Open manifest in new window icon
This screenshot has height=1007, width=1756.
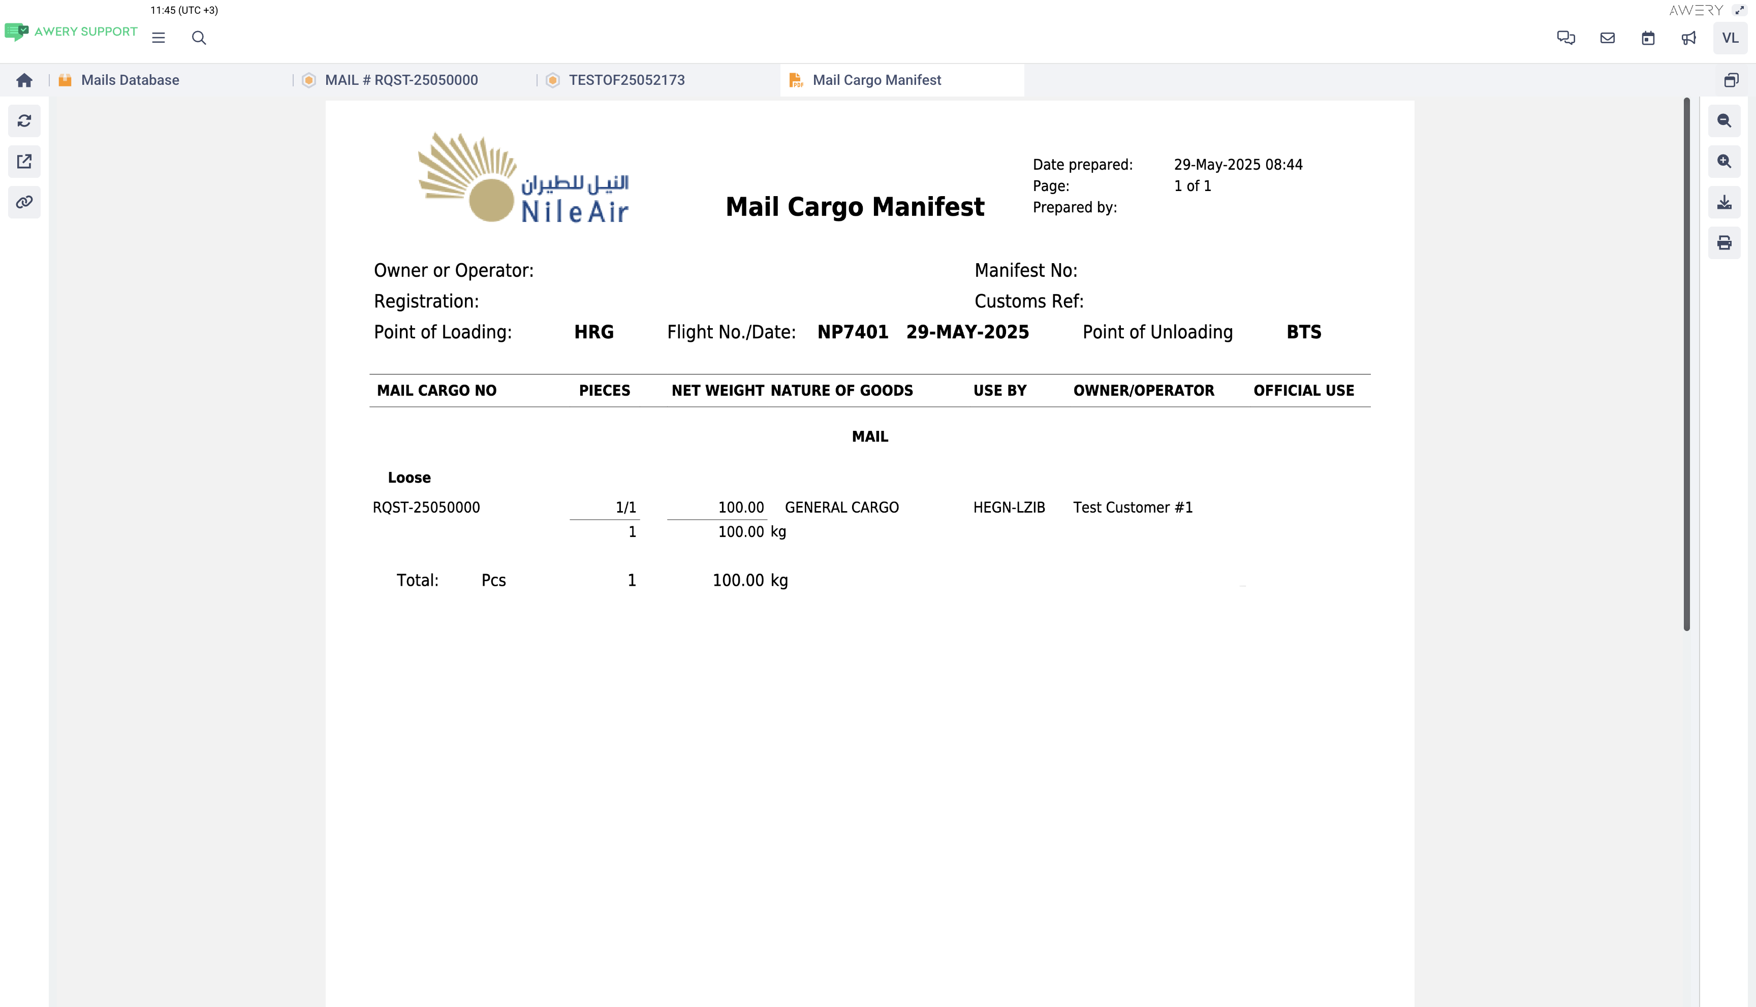pyautogui.click(x=24, y=161)
